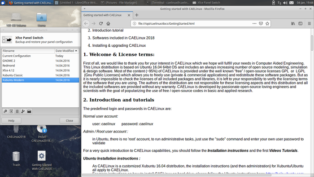The height and width of the screenshot is (177, 314).
Task: Click the export configuration icon
Action: point(23,111)
